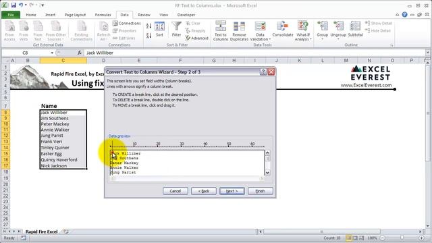The height and width of the screenshot is (243, 432).
Task: Switch to the Page Layout tab
Action: point(75,15)
